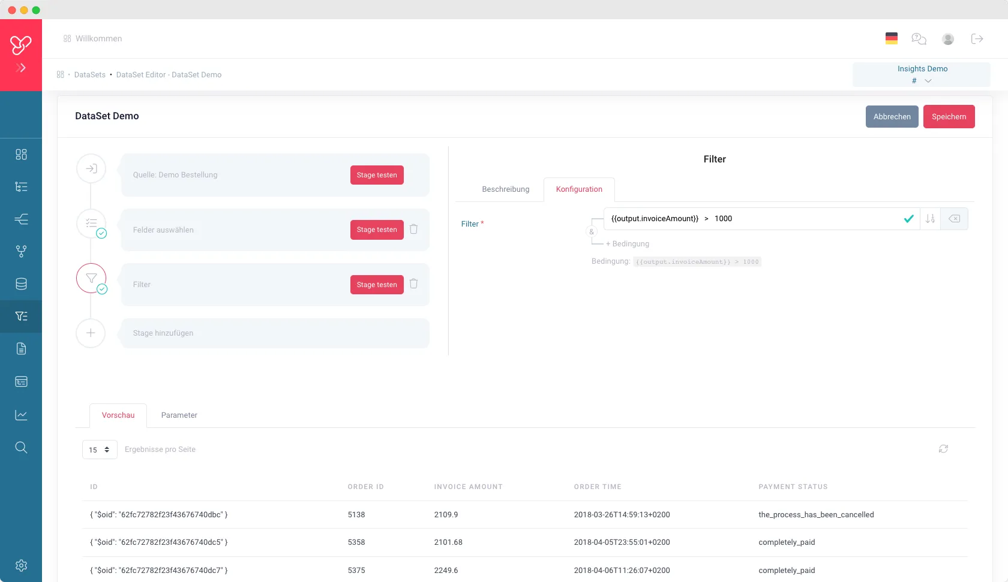Open the task list icon in sidebar

[21, 186]
